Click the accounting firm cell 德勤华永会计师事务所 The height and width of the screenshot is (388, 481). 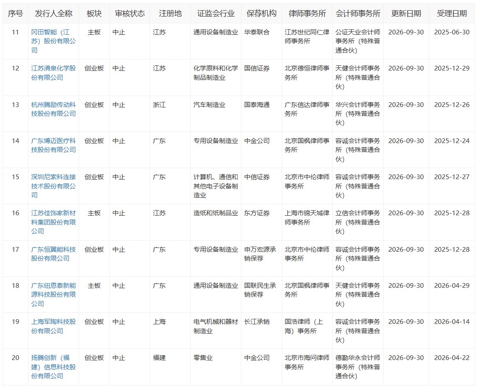(x=358, y=367)
